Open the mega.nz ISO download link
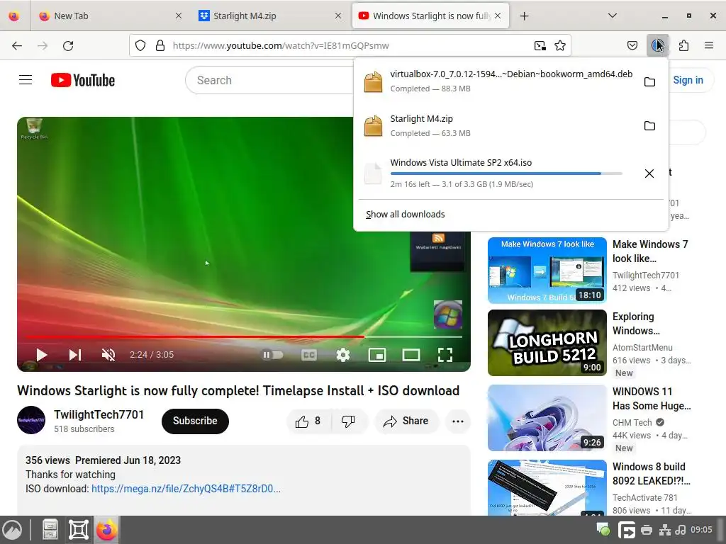The image size is (726, 544). 186,489
